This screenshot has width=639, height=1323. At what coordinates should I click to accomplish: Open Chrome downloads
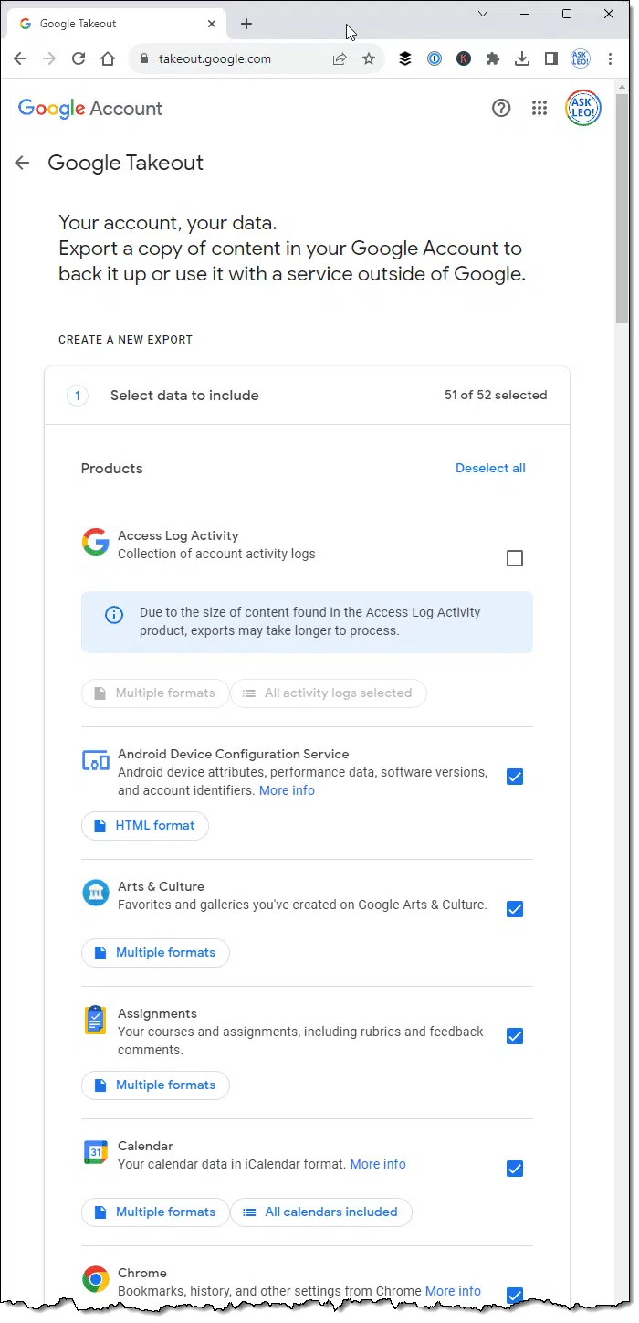click(x=522, y=58)
